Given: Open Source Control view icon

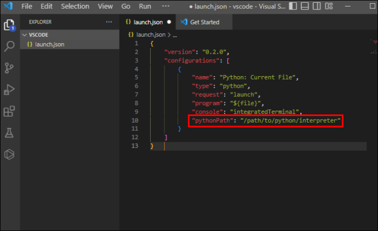Looking at the screenshot, I should click(x=9, y=68).
